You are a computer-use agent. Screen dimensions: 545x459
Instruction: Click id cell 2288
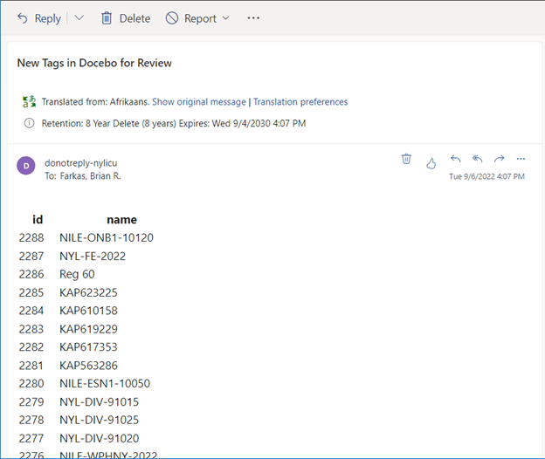coord(31,238)
